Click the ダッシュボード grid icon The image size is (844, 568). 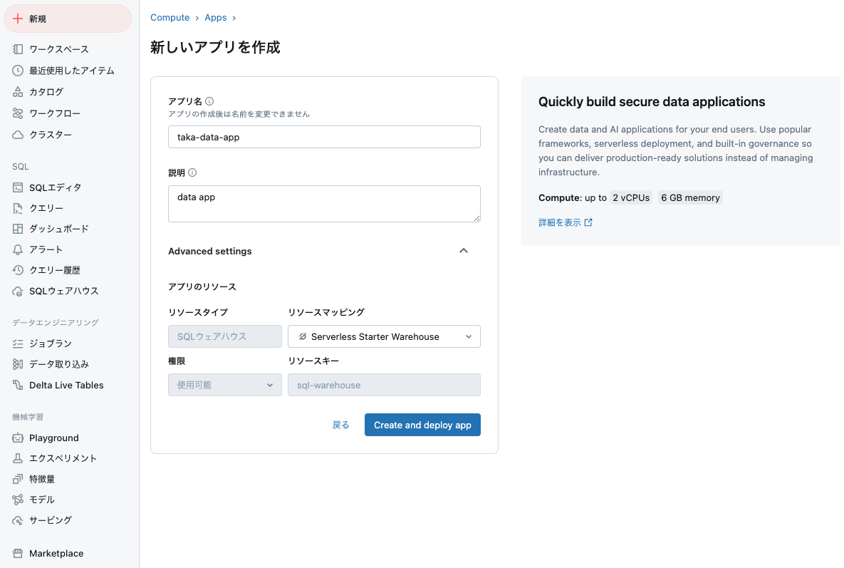click(x=18, y=229)
